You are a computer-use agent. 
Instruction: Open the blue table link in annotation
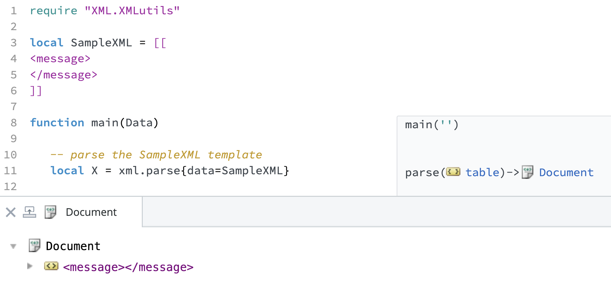point(482,172)
